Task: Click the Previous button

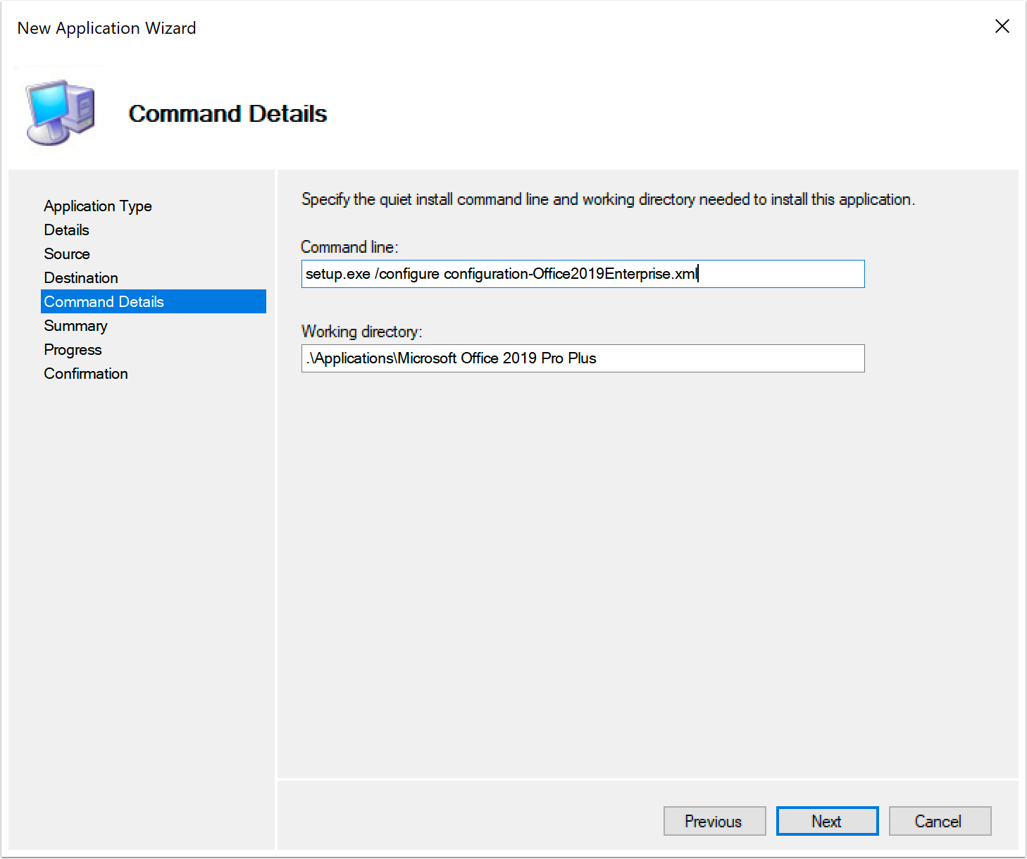Action: [x=714, y=821]
